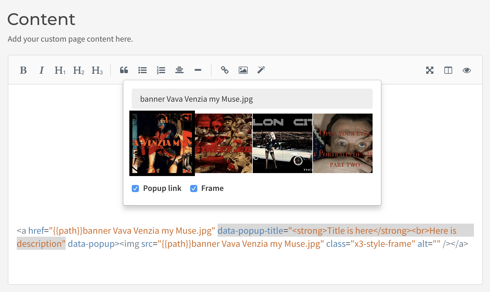Image resolution: width=490 pixels, height=292 pixels.
Task: Select the Vava Venzia my Muse thumbnail
Action: point(162,143)
